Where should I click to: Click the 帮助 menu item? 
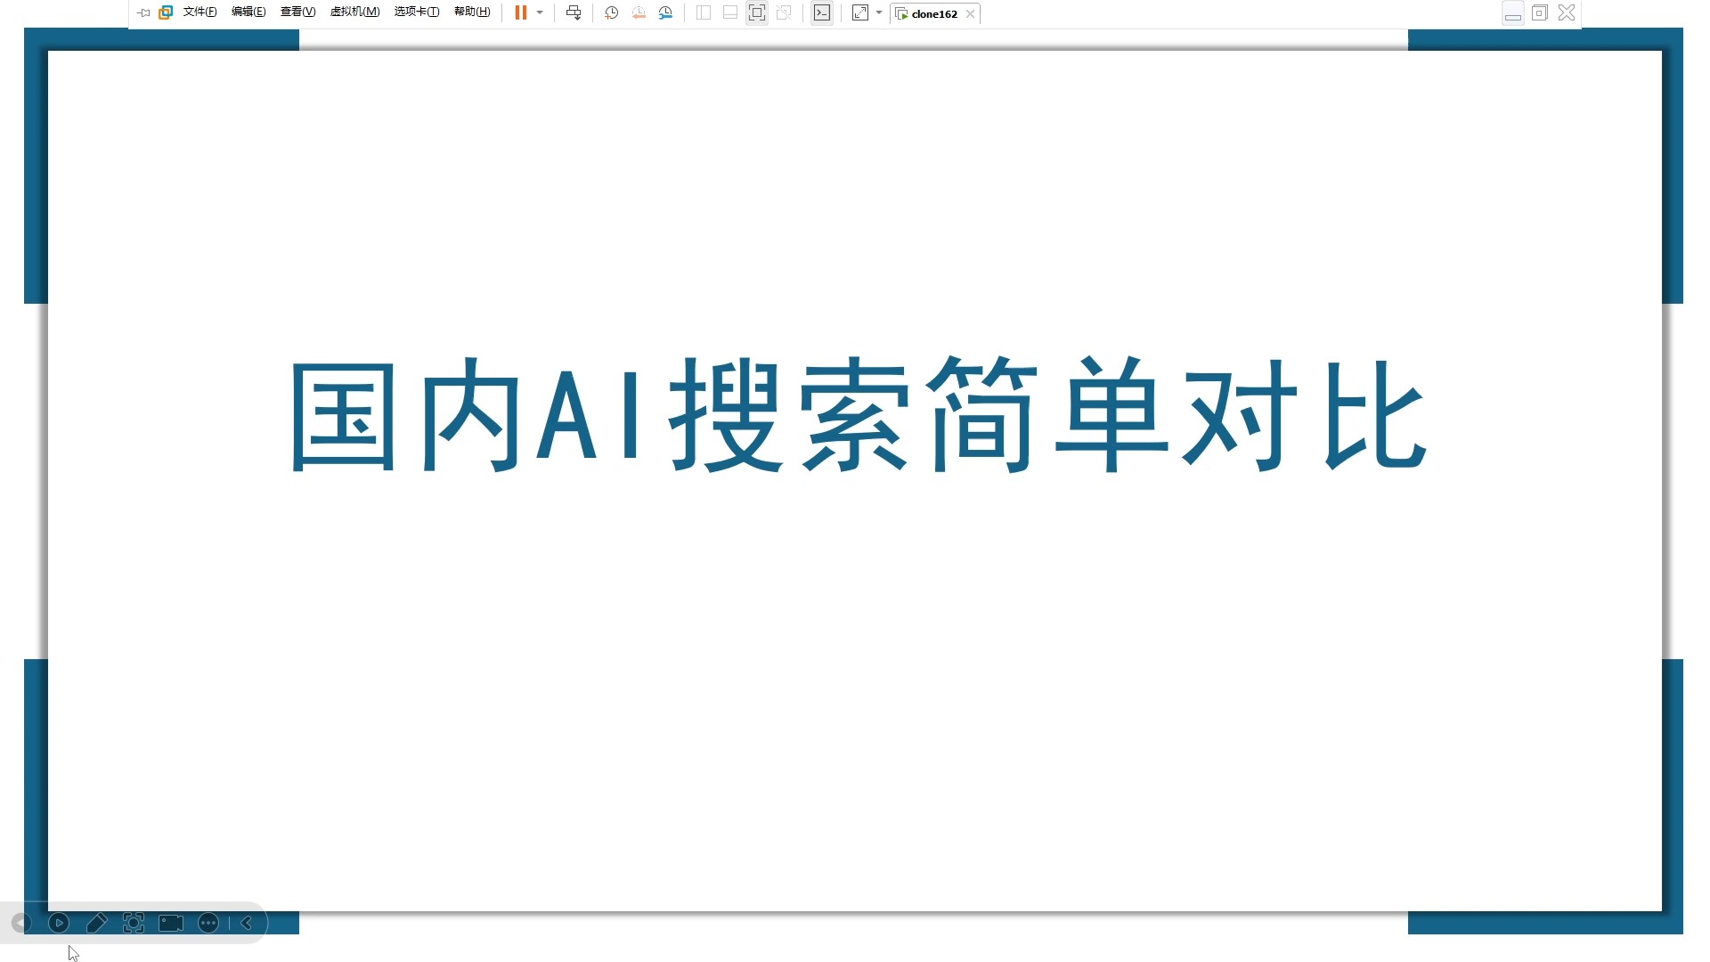point(469,13)
